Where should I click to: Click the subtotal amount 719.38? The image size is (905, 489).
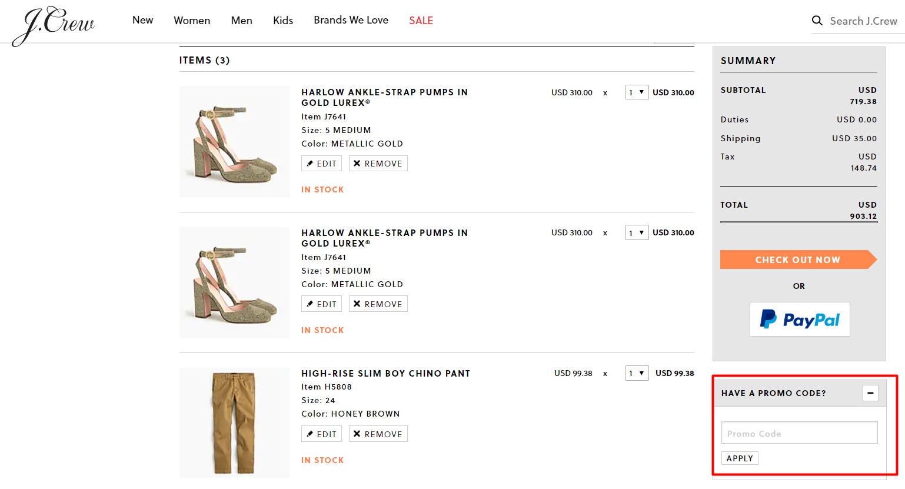pos(863,101)
